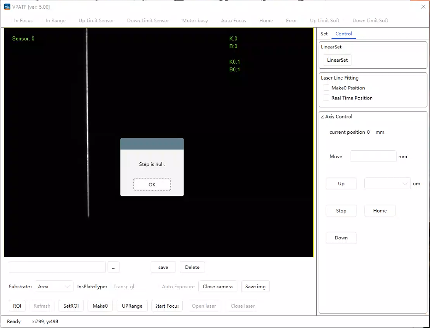Switch to the Set tab
Screen dimensions: 430x328
[324, 34]
